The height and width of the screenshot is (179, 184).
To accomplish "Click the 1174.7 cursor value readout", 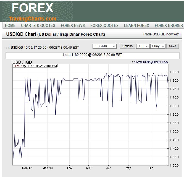I will [18, 66].
